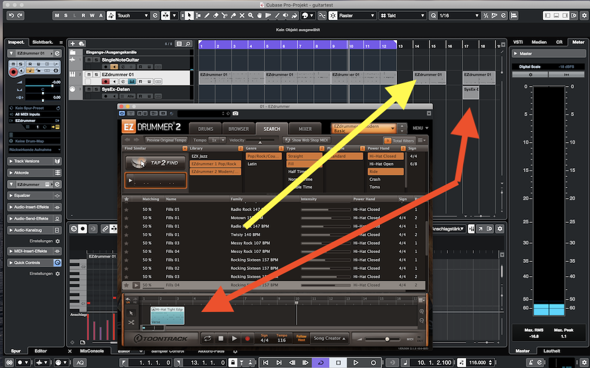Mute the SysEx-Daten track
The width and height of the screenshot is (590, 368).
pyautogui.click(x=89, y=89)
